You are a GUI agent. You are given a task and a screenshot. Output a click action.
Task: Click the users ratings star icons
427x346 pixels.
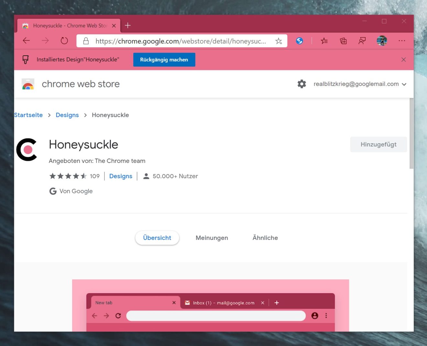[x=69, y=176]
